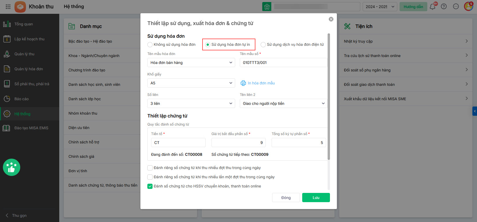Click the green "Lưu" button
Viewport: 477px width, 222px height.
point(316,198)
